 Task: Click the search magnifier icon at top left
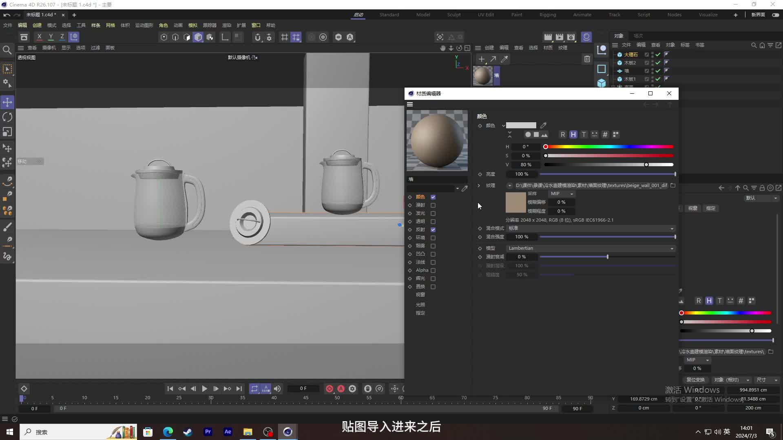(7, 50)
